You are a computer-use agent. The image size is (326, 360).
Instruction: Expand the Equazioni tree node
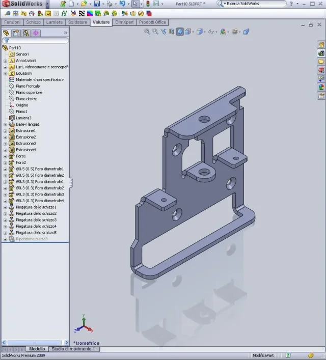[x=5, y=74]
